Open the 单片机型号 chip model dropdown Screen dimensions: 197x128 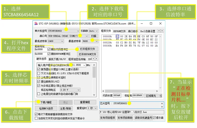[64, 31]
